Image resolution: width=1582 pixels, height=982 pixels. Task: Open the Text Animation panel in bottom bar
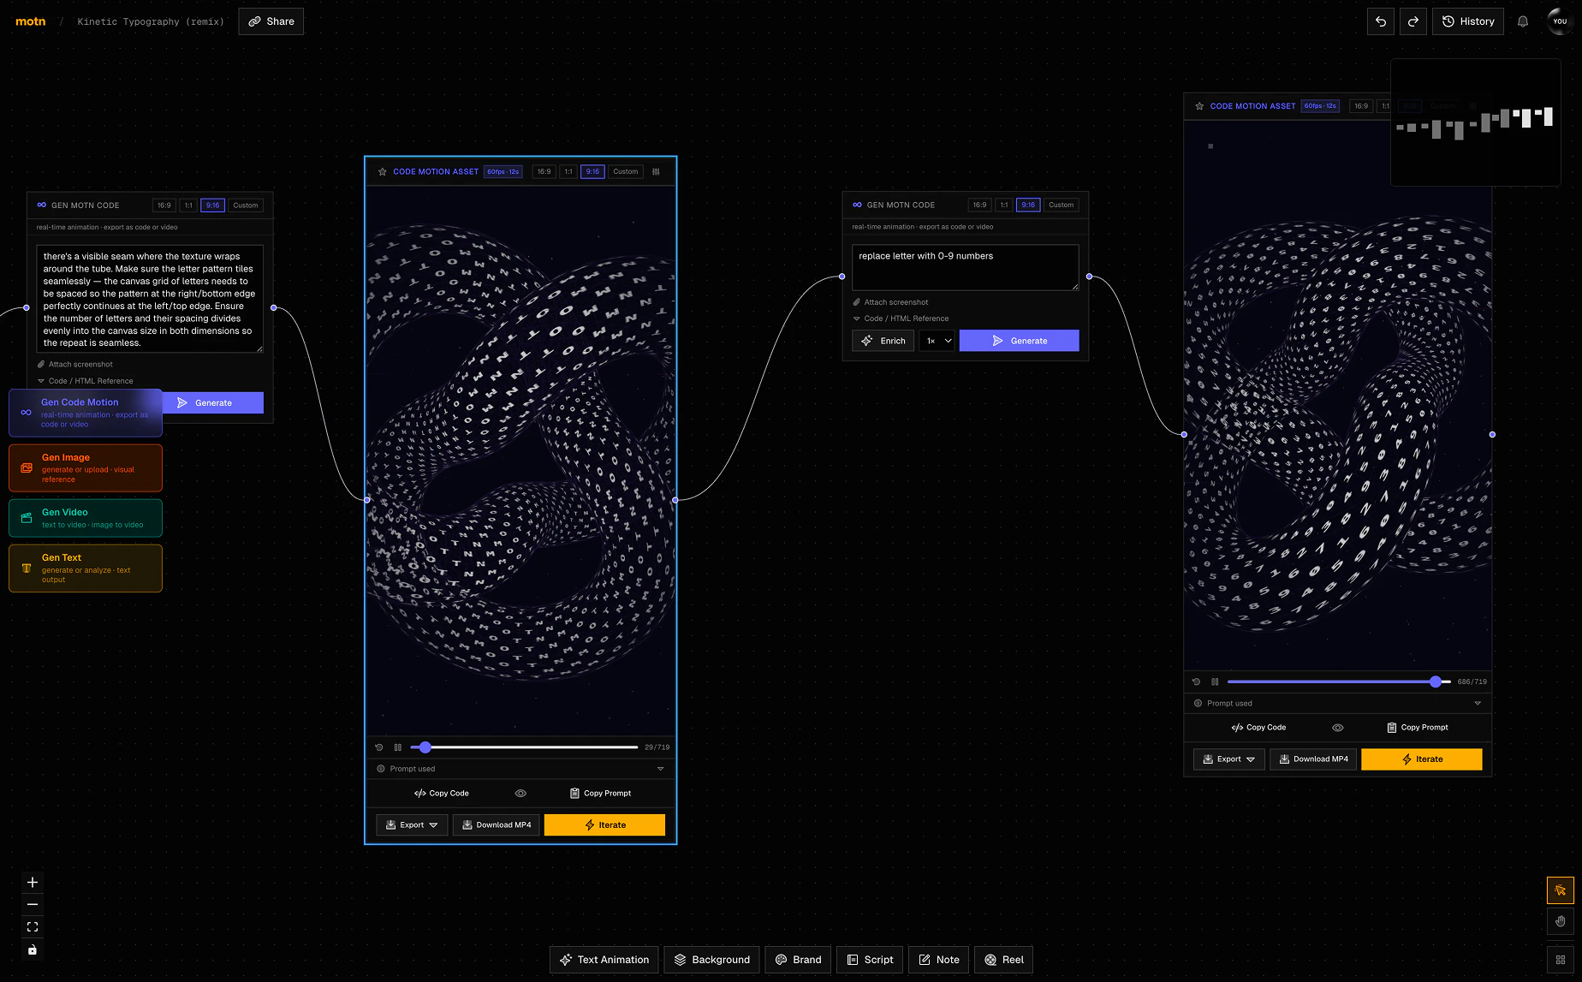[x=604, y=960]
